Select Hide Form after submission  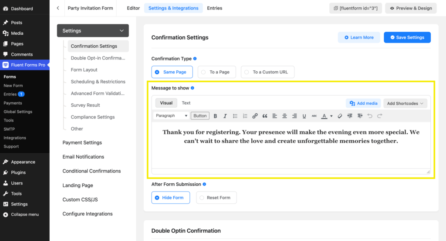170,198
